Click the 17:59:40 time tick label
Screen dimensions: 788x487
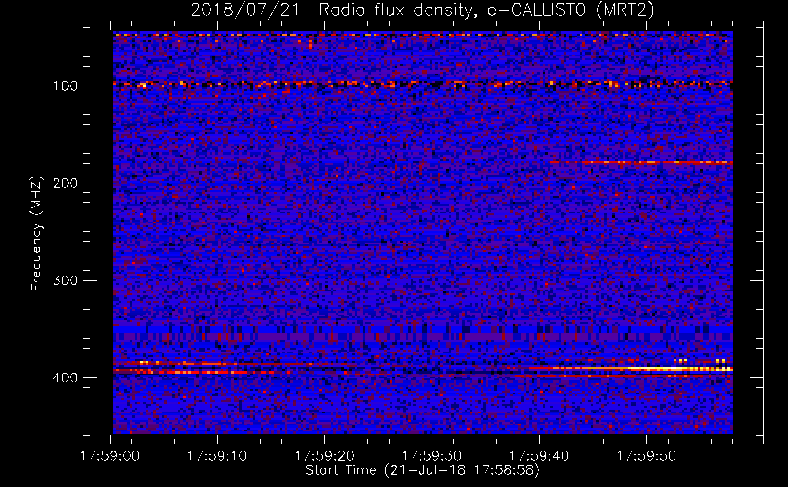(539, 456)
